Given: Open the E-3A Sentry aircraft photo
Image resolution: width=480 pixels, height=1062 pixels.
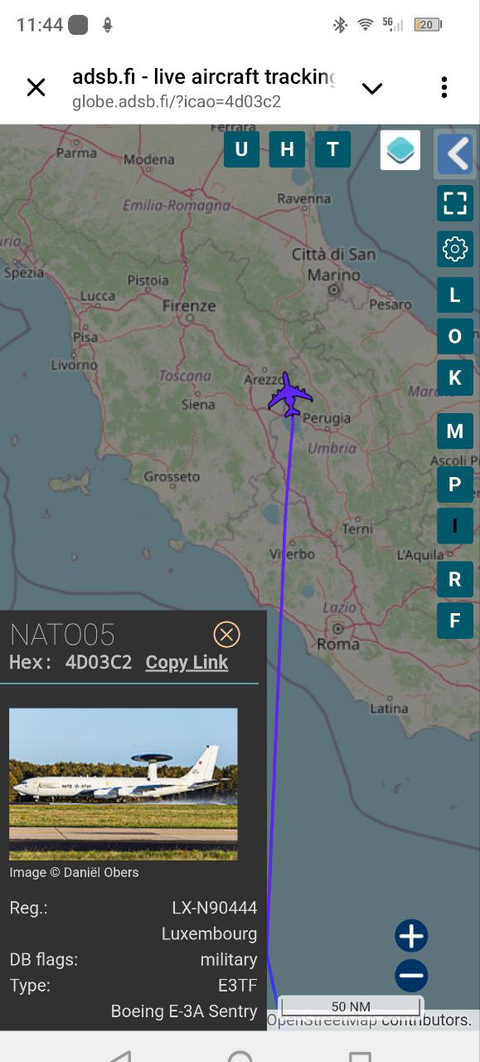Looking at the screenshot, I should tap(124, 784).
